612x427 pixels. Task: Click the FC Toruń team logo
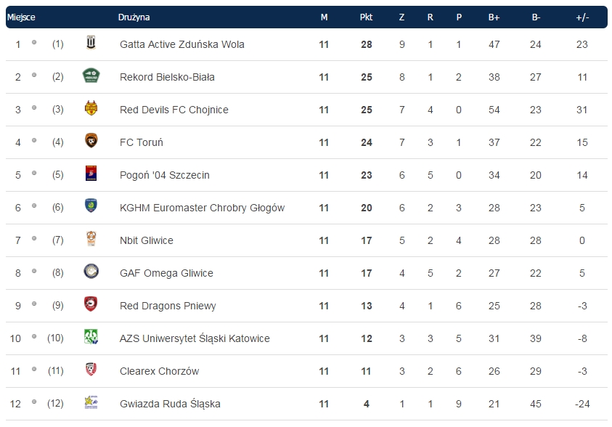[91, 142]
